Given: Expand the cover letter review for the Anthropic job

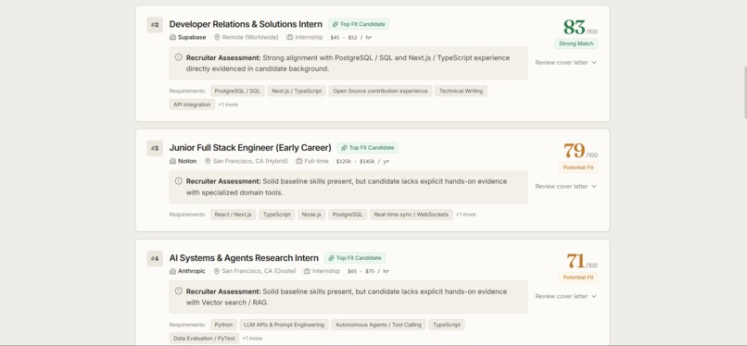Looking at the screenshot, I should pos(565,296).
